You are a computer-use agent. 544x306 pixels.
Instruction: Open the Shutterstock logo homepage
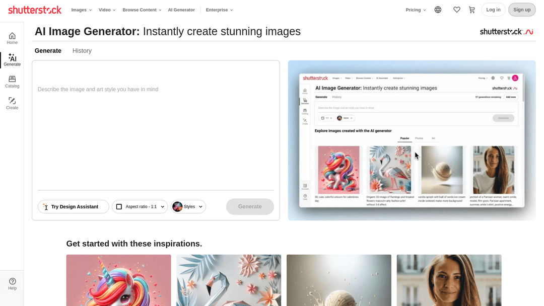click(x=35, y=10)
